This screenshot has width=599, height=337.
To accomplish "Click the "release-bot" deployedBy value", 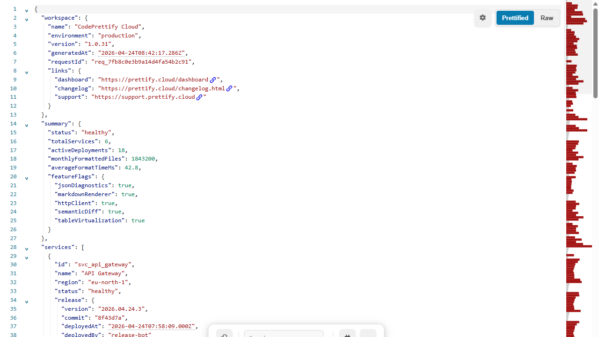I will [130, 334].
